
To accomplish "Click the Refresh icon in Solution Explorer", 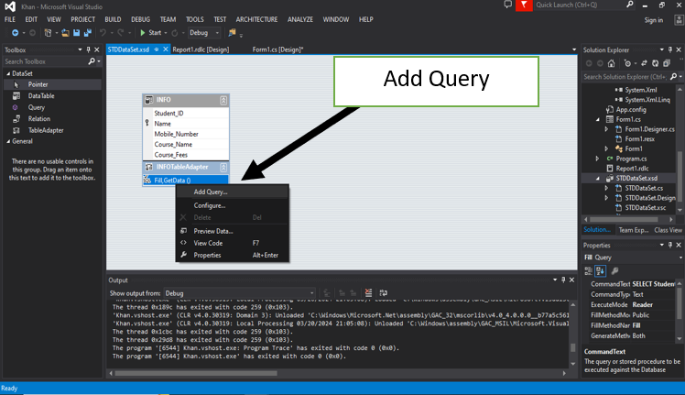I will coord(656,63).
